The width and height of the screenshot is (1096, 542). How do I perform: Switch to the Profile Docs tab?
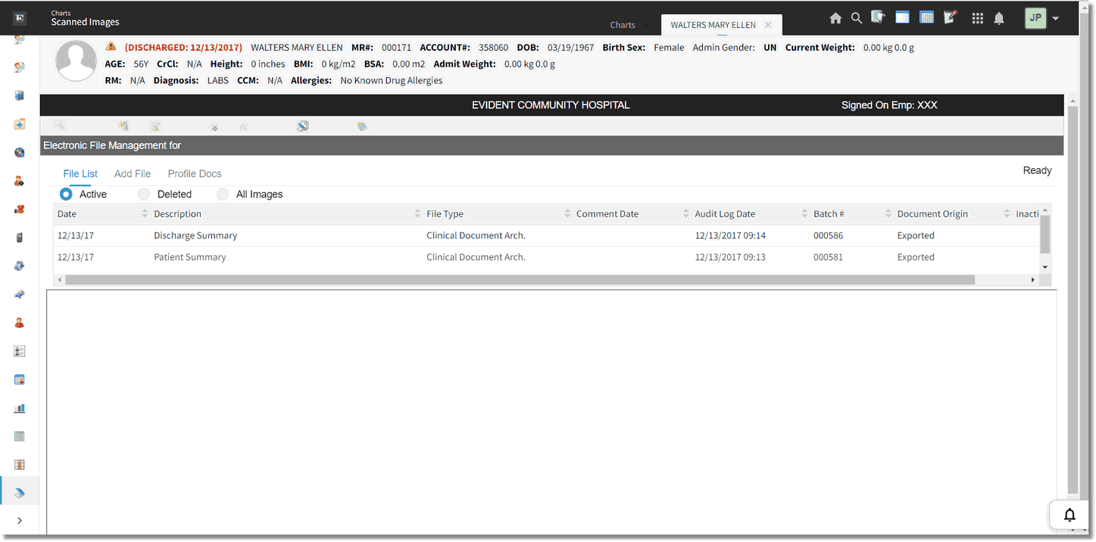pyautogui.click(x=195, y=174)
